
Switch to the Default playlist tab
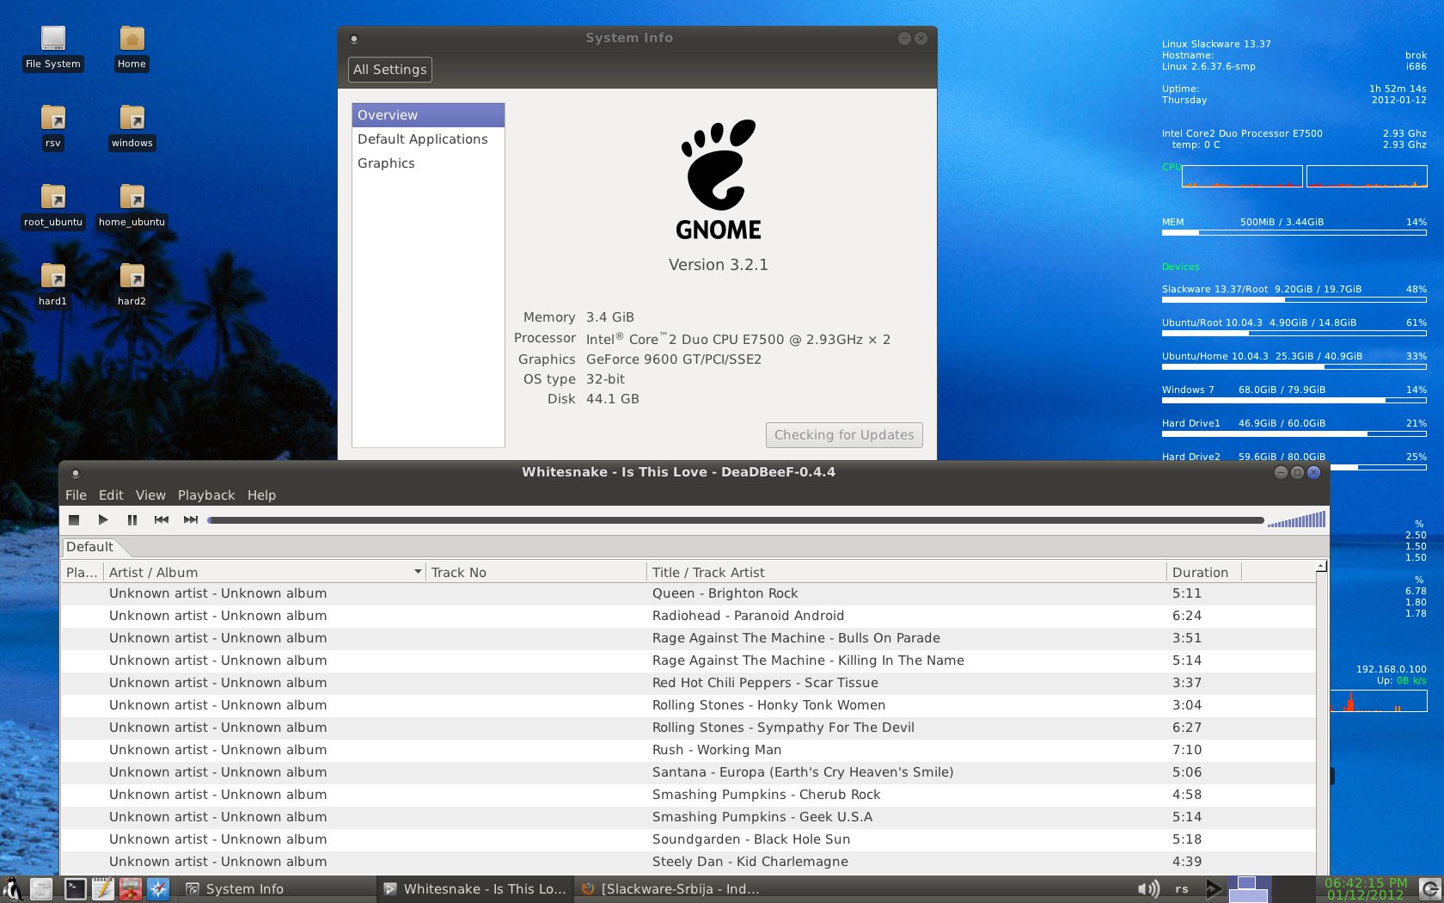[90, 547]
